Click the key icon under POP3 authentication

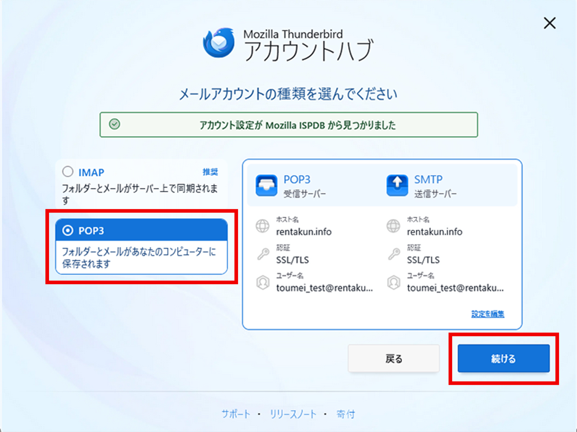coord(263,254)
